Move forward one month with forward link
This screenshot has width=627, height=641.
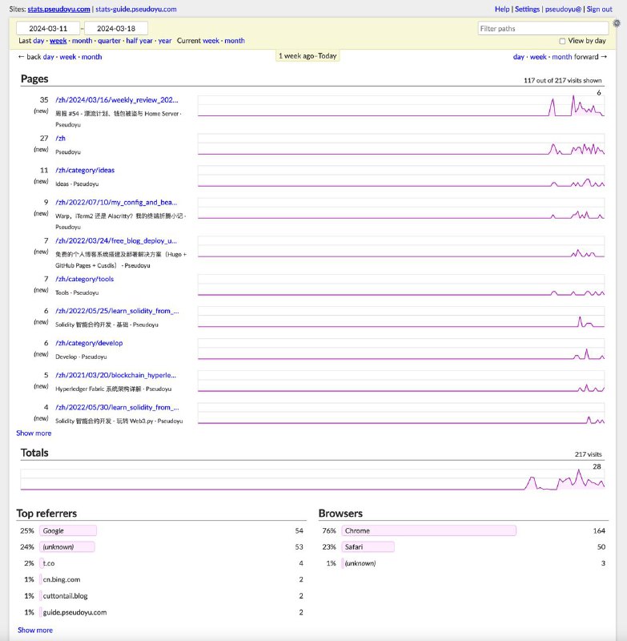pyautogui.click(x=562, y=57)
